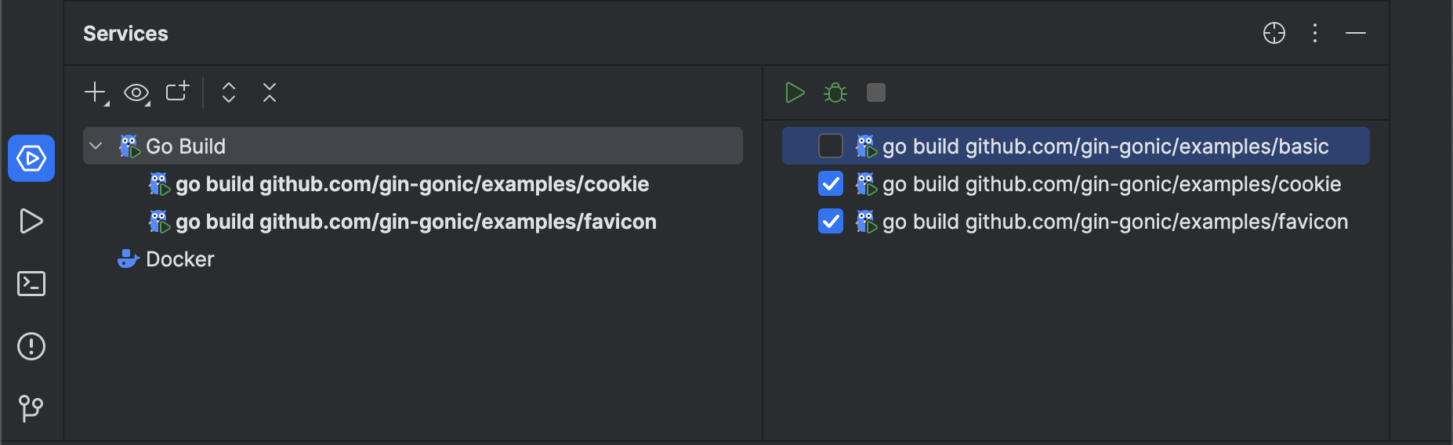Open the Services tool window sidebar icon
1453x445 pixels.
pyautogui.click(x=31, y=158)
